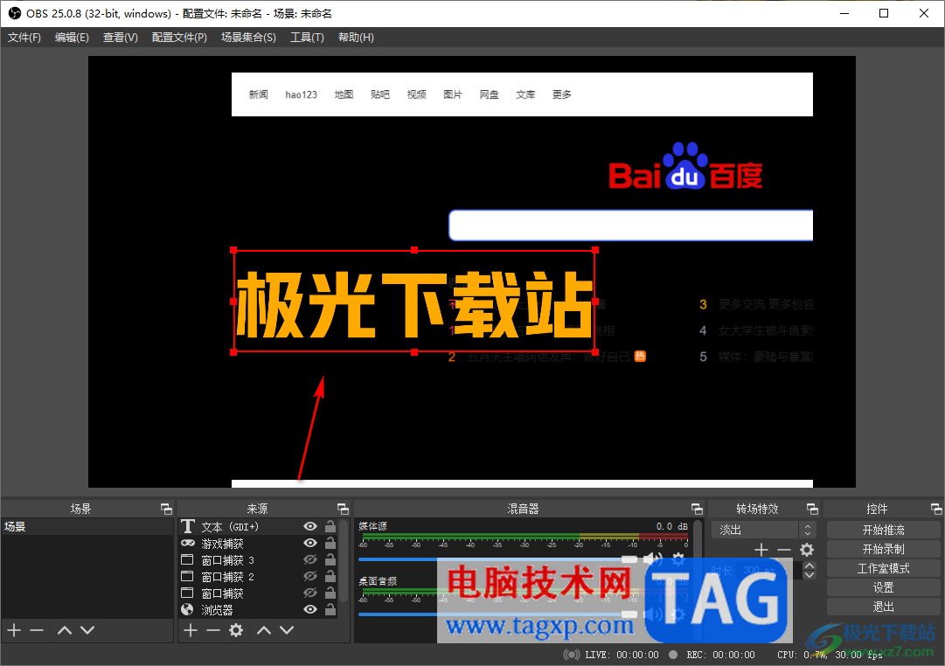Remove the transition with the minus icon
945x666 pixels.
(783, 550)
